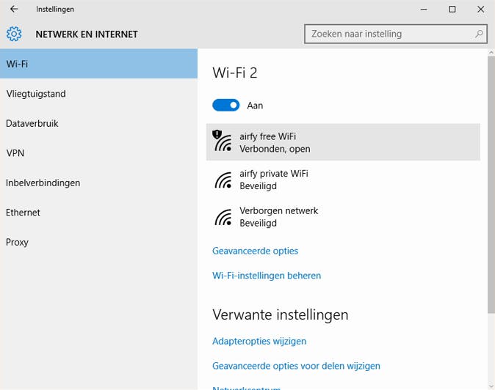Turn off the Wi-Fi Aan toggle
495x390 pixels.
pyautogui.click(x=226, y=106)
